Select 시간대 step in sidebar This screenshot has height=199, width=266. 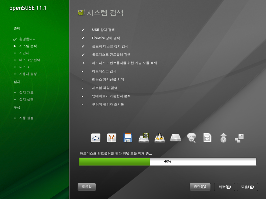24,53
